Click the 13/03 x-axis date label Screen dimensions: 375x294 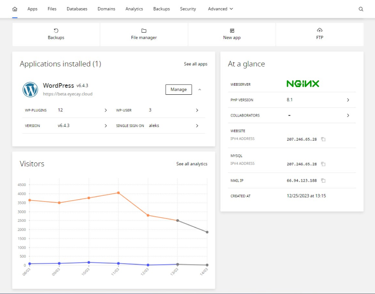coord(174,272)
